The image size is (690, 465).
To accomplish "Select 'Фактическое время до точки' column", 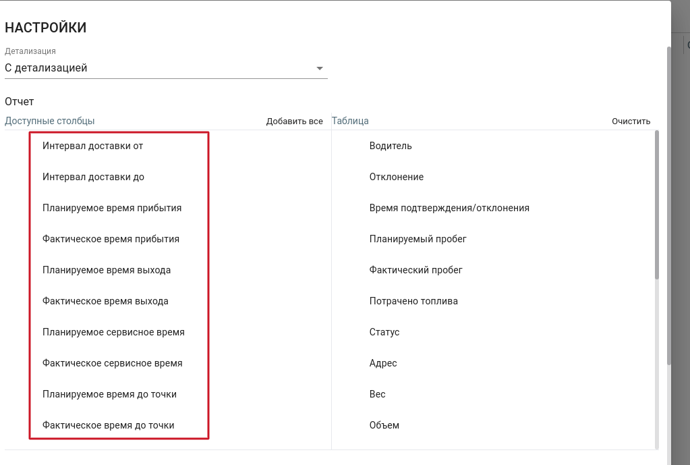I will (108, 425).
